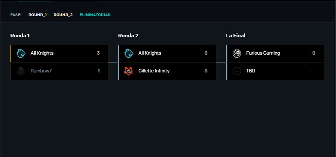Click Gillette Infinity score of 0
Viewport: 336px width, 157px height.
[206, 71]
